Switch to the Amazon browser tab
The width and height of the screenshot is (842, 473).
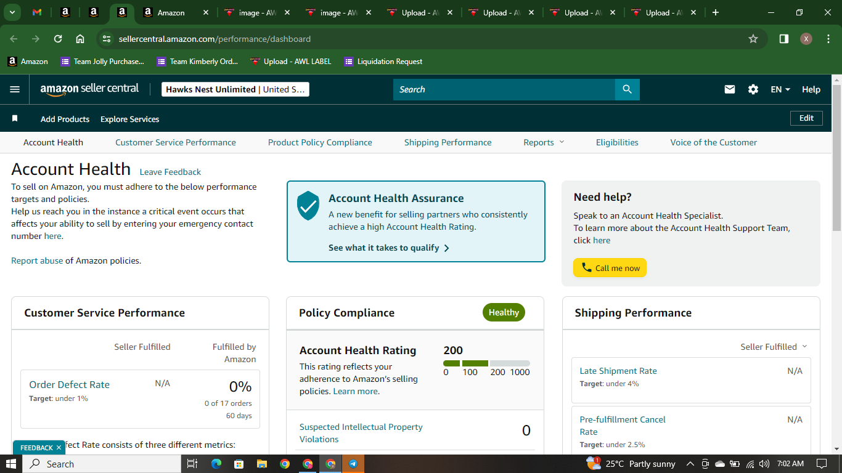(x=176, y=12)
